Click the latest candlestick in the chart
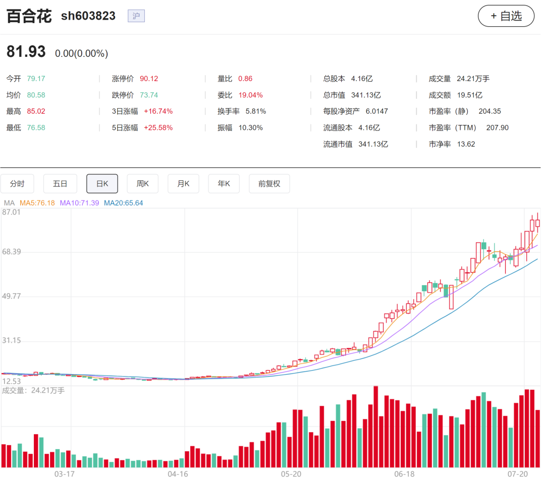 [538, 223]
